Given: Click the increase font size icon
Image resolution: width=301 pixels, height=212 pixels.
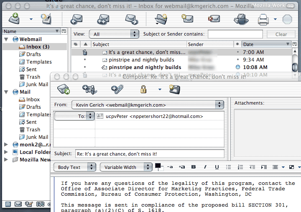Looking at the screenshot, I should tap(182, 167).
